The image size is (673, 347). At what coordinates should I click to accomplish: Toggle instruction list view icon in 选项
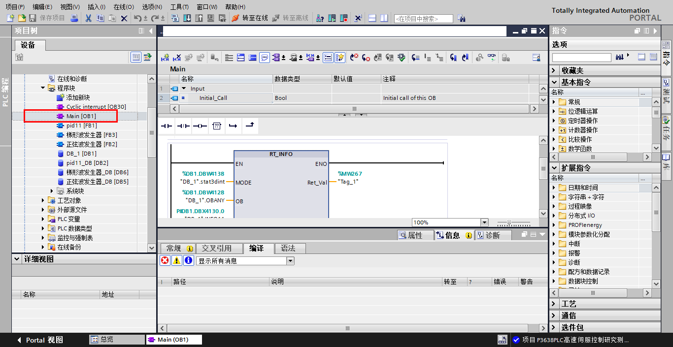point(654,57)
